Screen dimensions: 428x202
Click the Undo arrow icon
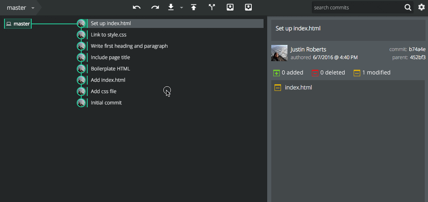(x=137, y=7)
